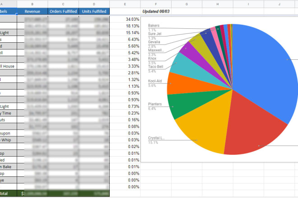The height and width of the screenshot is (198, 298).
Task: Click the yellow Crystal Light pie slice
Action: tap(207, 125)
